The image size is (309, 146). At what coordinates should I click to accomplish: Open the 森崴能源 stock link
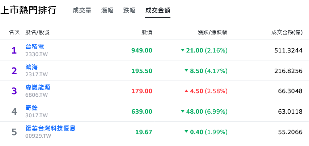38,87
